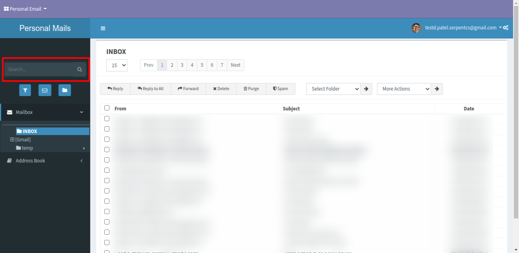Open the Select Folder dropdown
This screenshot has height=253, width=519.
coord(333,89)
